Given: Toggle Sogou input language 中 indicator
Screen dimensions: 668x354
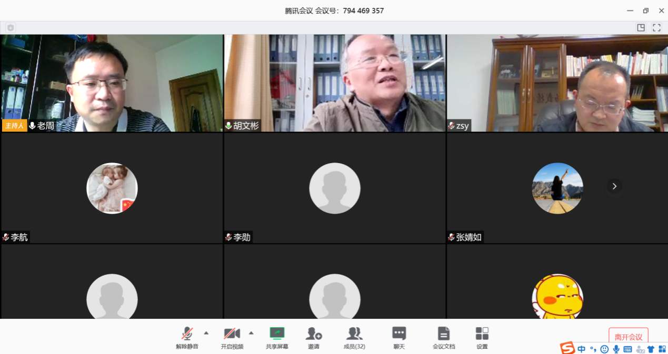Looking at the screenshot, I should pos(581,349).
